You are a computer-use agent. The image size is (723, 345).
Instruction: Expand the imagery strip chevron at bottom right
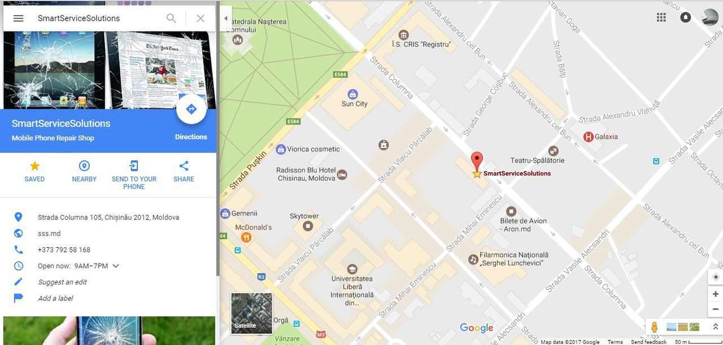(715, 327)
